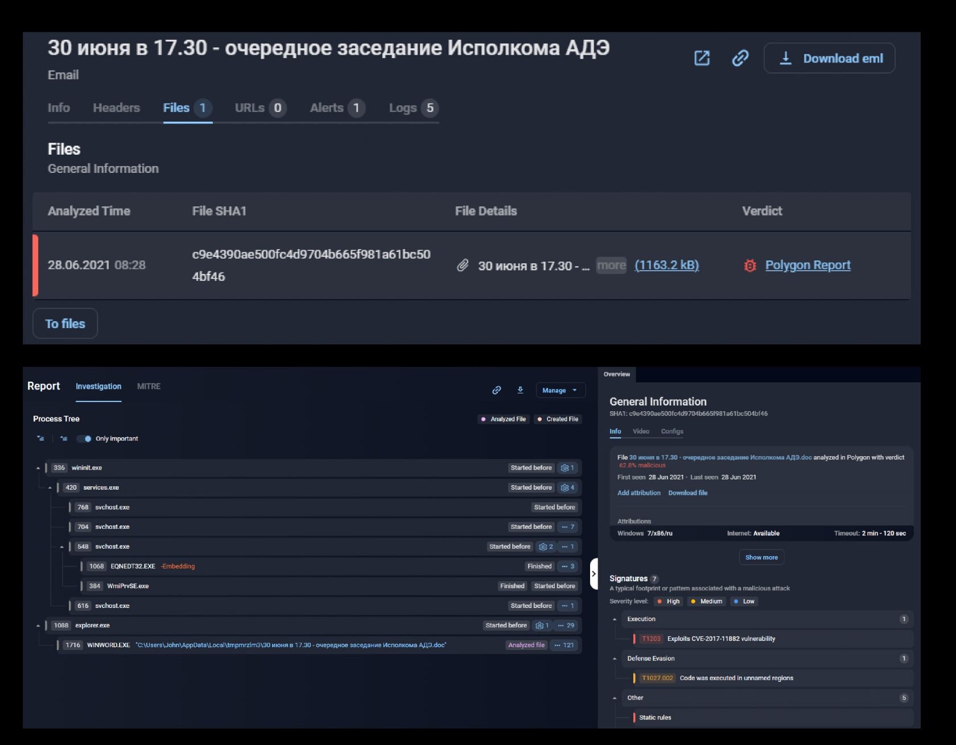Click the red malware icon next to Polygon Report
The width and height of the screenshot is (956, 745).
coord(749,265)
